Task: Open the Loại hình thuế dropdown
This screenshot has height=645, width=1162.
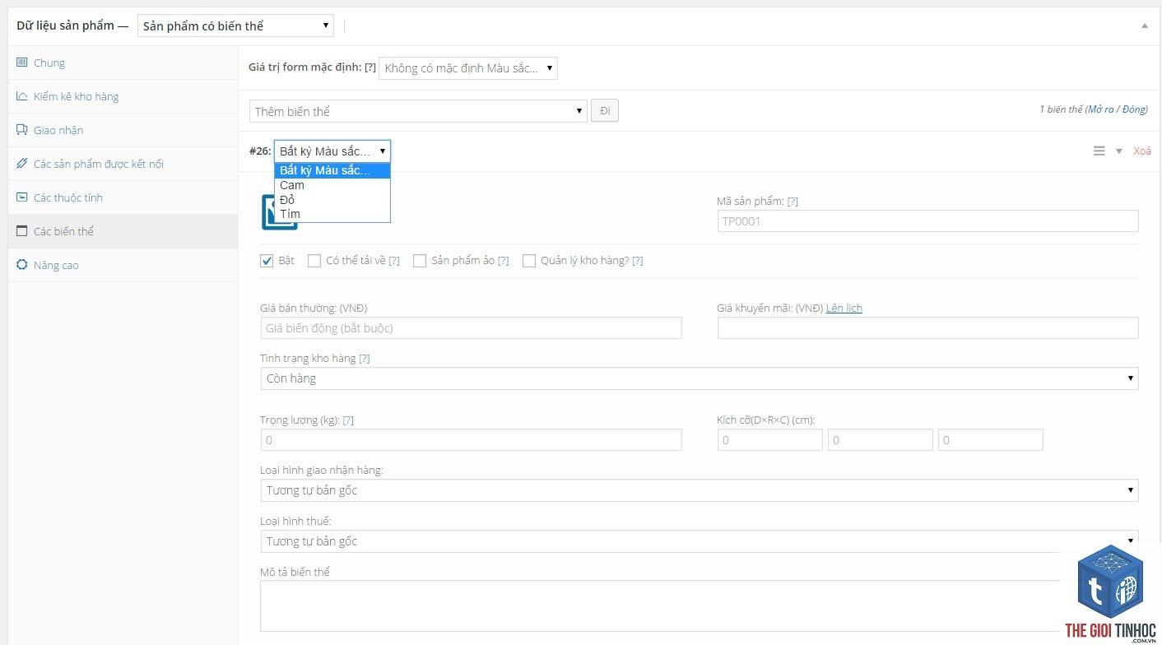Action: 699,541
